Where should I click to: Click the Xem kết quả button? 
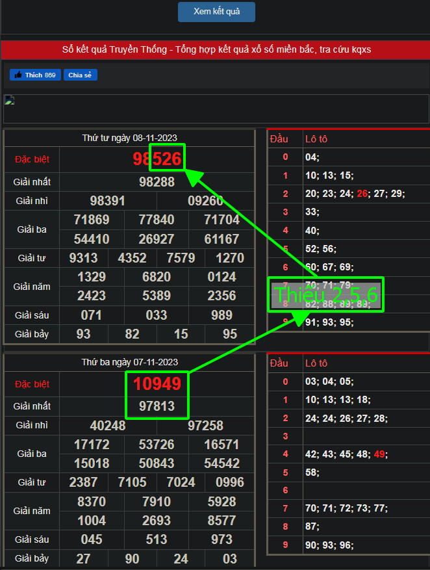point(216,12)
